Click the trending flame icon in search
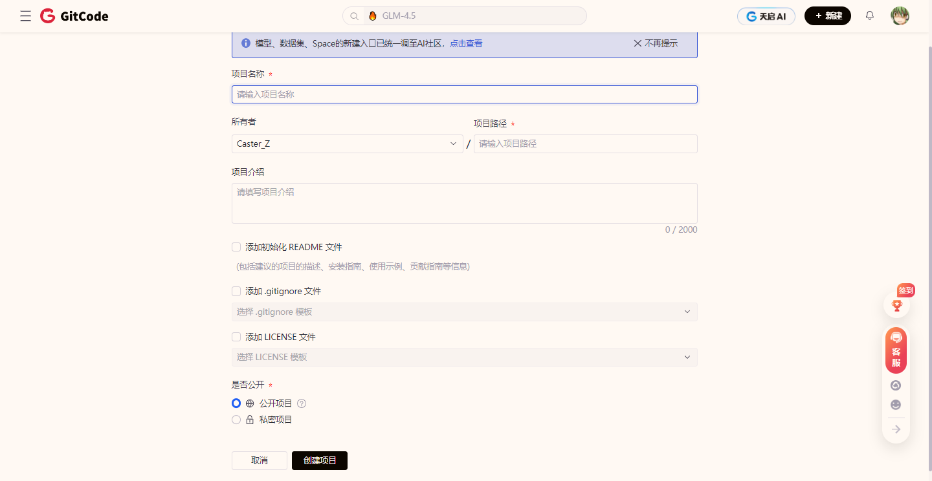Screen dimensions: 932x481 [372, 16]
